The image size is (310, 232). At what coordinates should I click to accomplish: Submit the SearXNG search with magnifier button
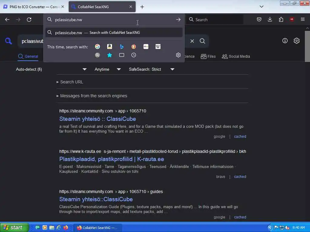202,41
